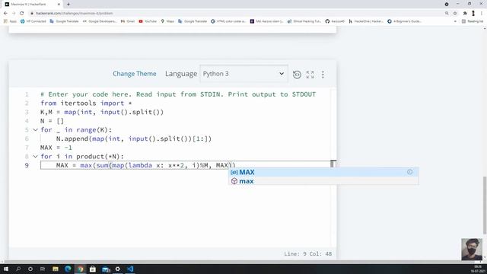Viewport: 487px width, 274px height.
Task: Click the page vertical scrollbar thumb
Action: coord(485,205)
